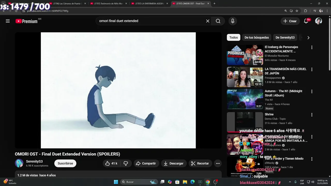
Task: Open Chrome media controls icon
Action: click(x=315, y=11)
